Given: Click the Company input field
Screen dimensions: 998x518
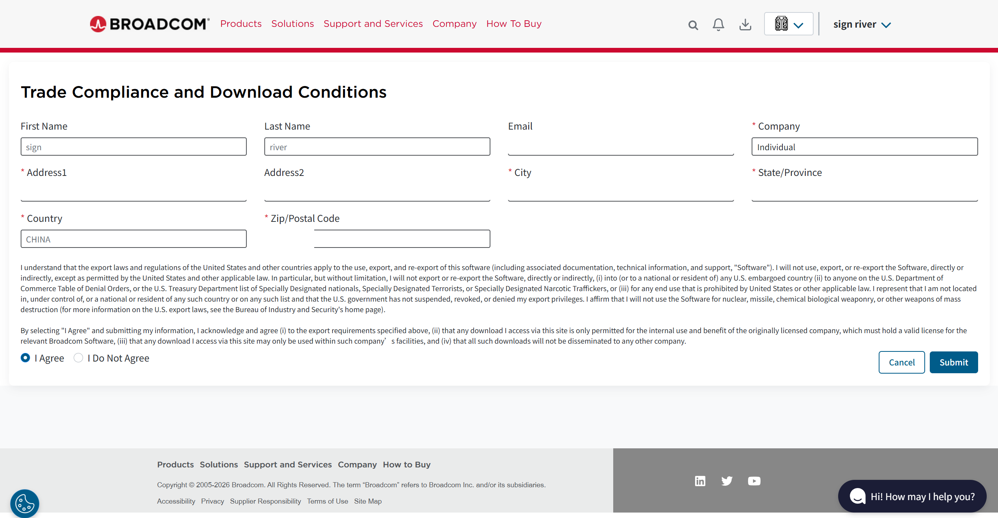Looking at the screenshot, I should (865, 147).
